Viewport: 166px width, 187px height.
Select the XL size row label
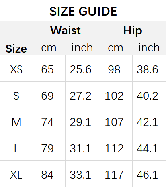coord(16,175)
